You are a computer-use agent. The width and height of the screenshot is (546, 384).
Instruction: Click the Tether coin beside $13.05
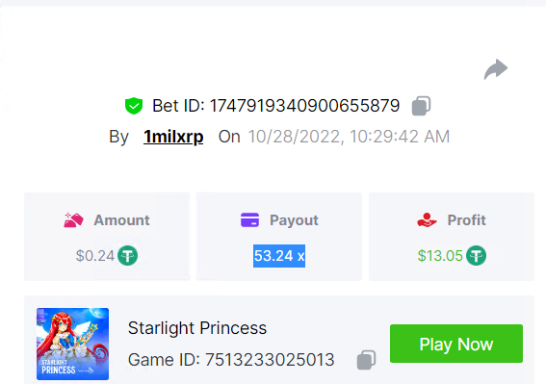476,256
